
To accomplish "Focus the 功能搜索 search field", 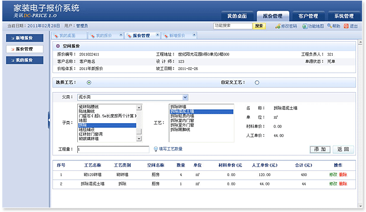I will point(233,26).
